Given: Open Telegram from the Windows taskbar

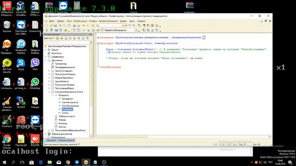Looking at the screenshot, I should (77, 162).
